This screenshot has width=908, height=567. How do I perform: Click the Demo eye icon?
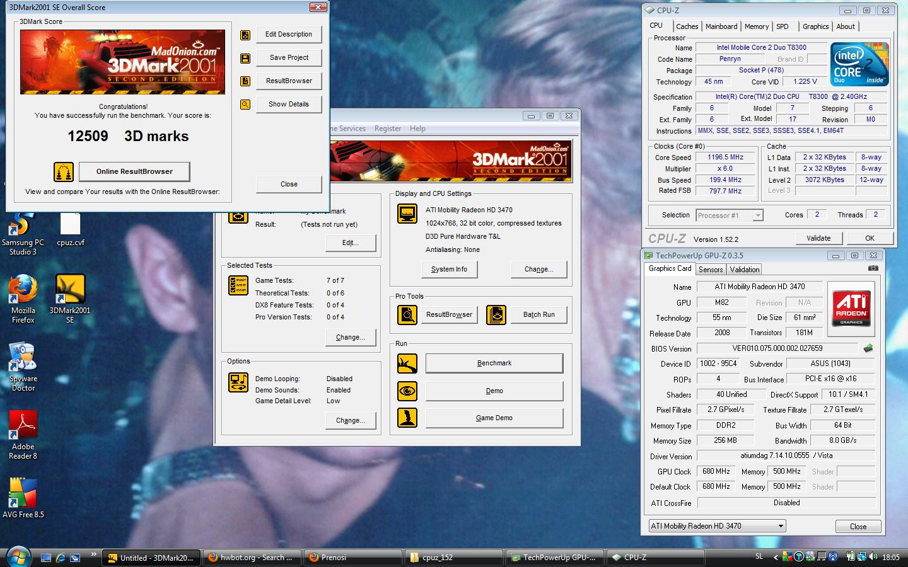[x=407, y=391]
